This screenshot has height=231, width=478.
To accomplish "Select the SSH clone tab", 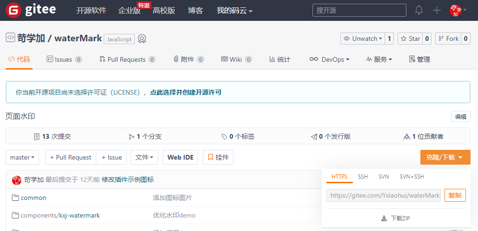I will [363, 177].
